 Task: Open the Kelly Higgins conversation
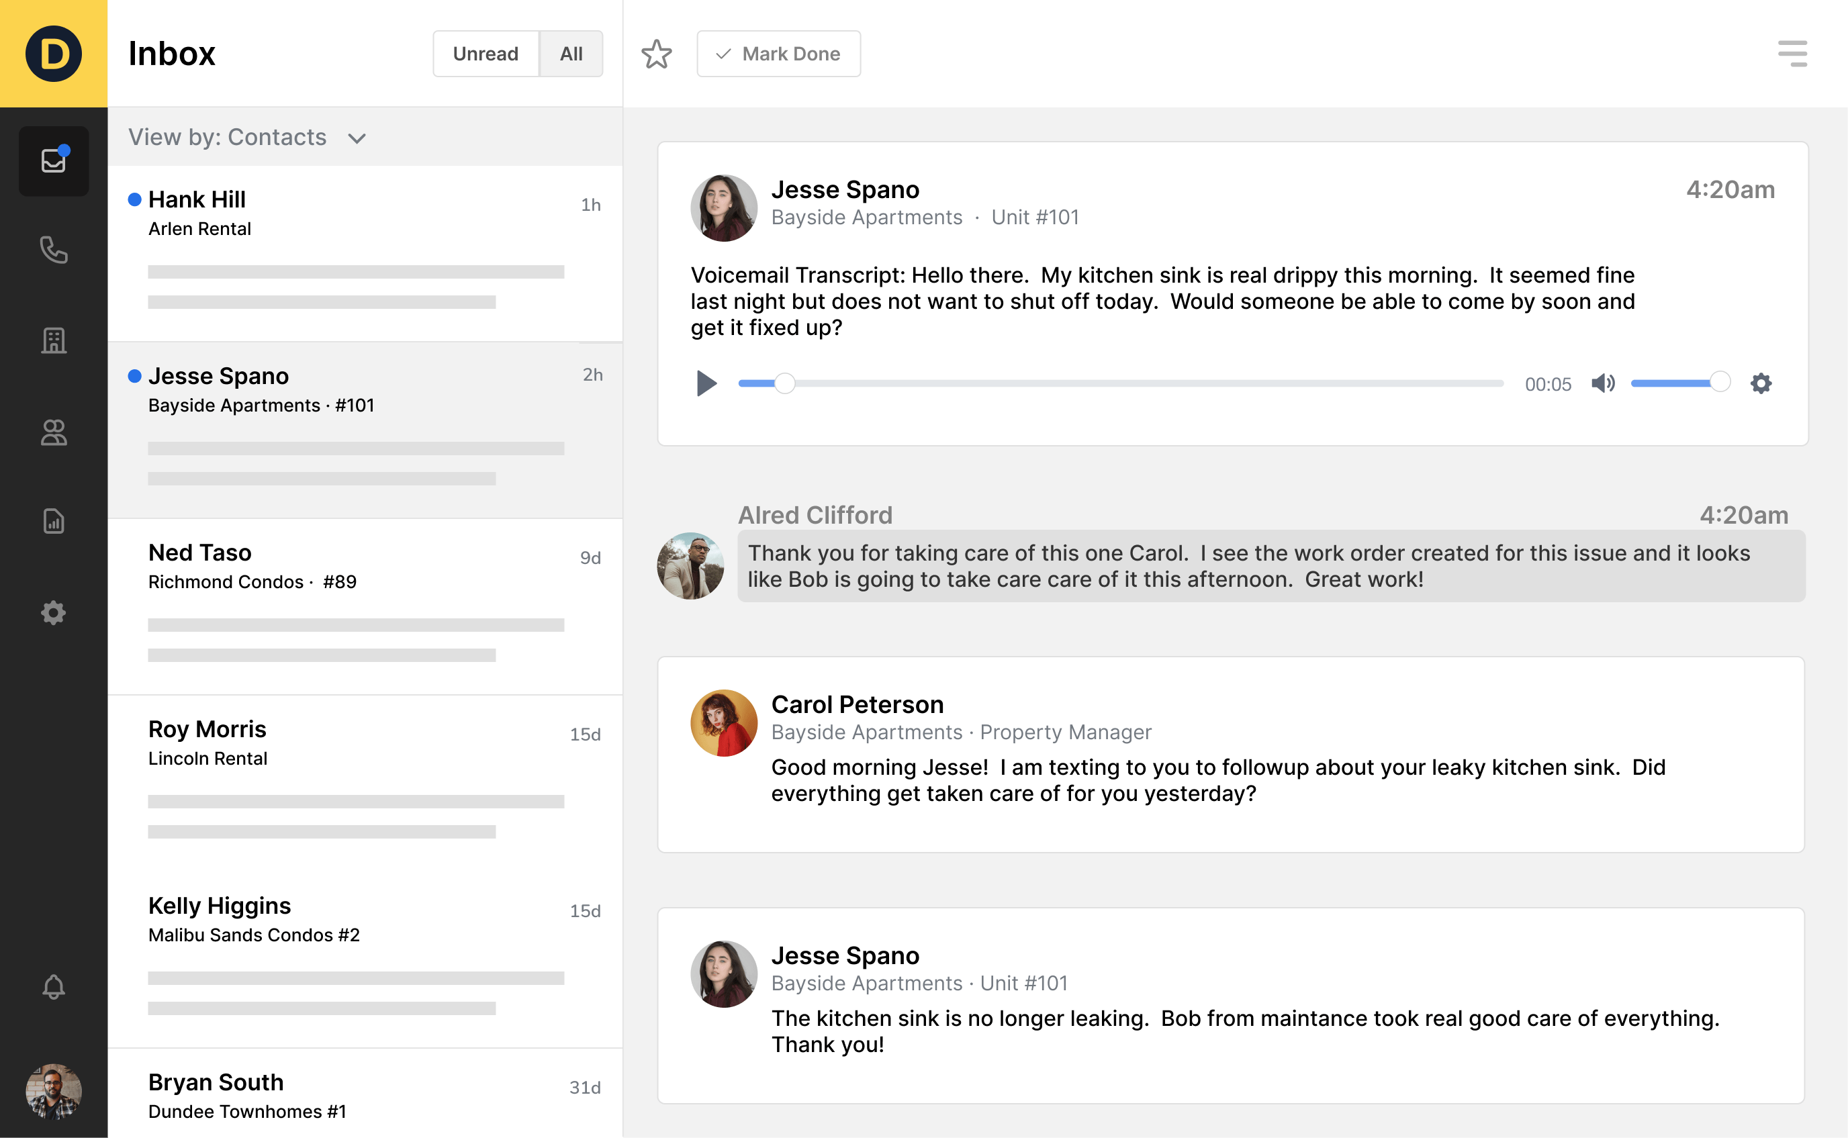pos(365,959)
